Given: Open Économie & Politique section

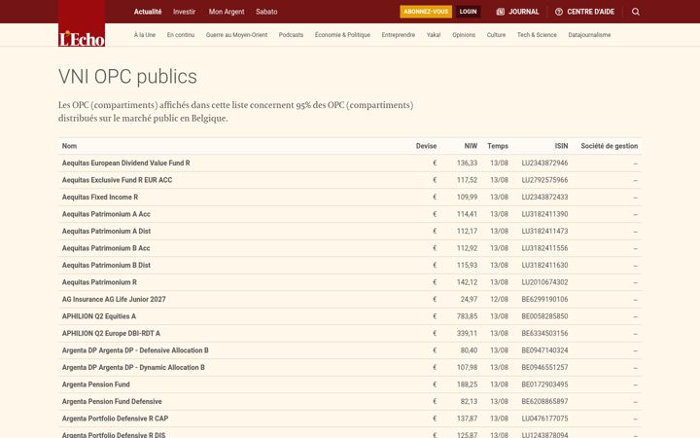Looking at the screenshot, I should tap(342, 35).
